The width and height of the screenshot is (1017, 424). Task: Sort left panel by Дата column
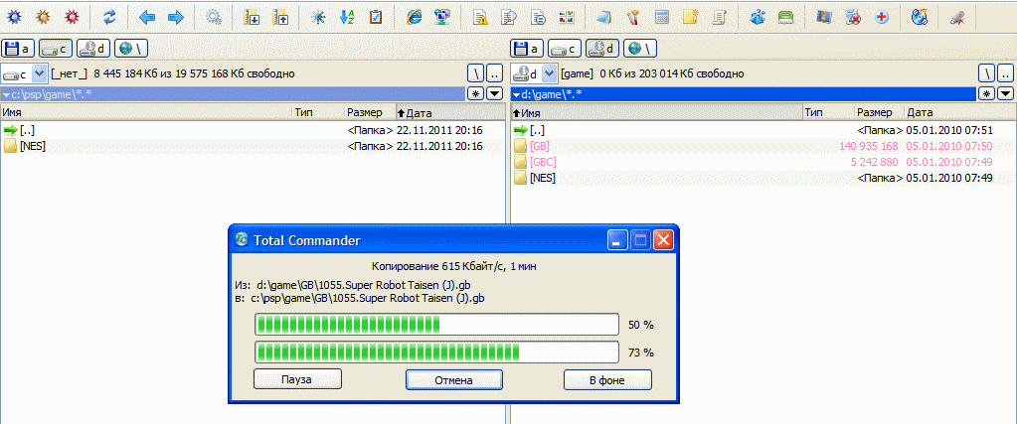450,112
